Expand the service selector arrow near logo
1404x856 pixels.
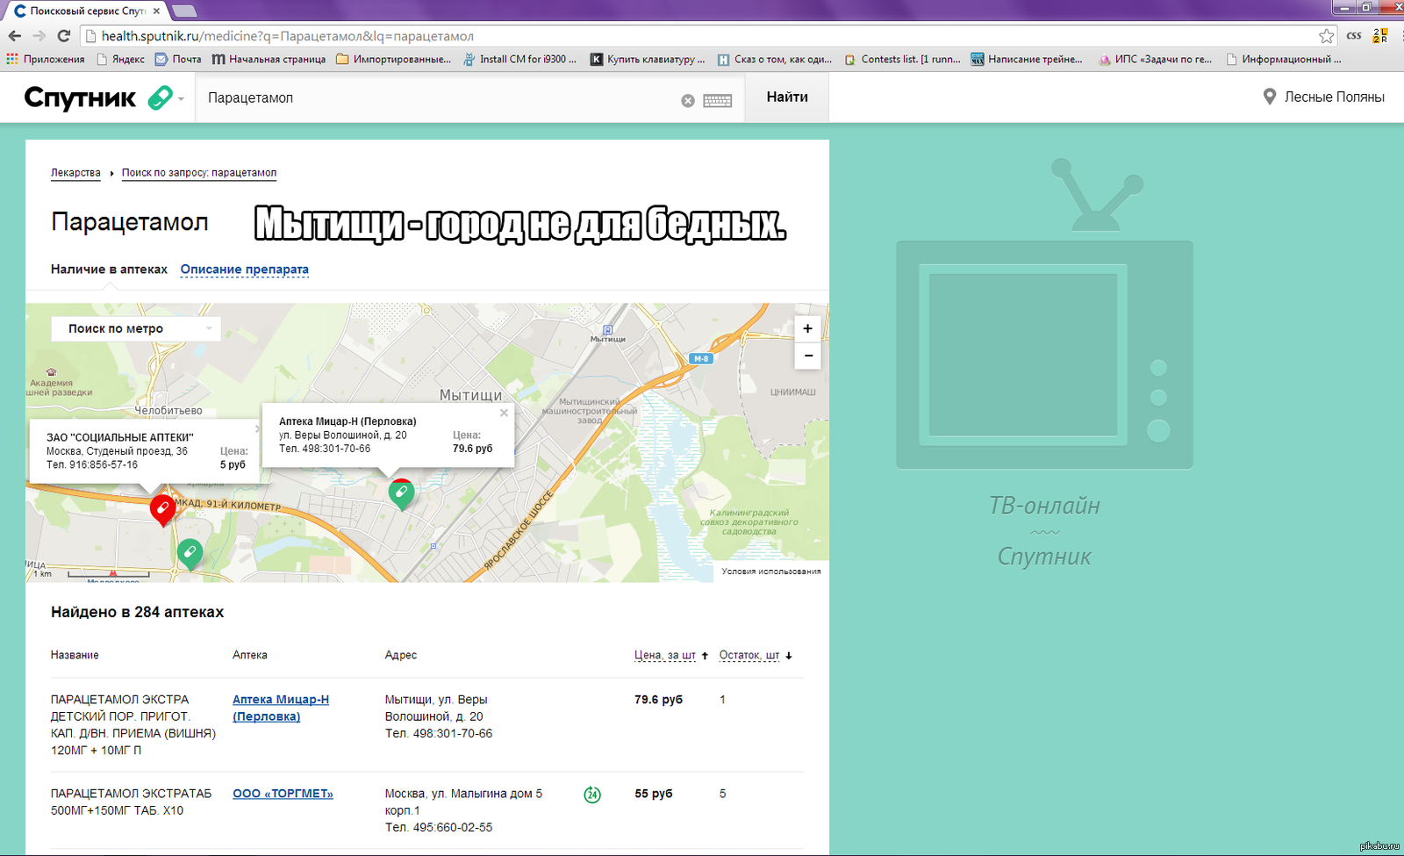pyautogui.click(x=181, y=99)
